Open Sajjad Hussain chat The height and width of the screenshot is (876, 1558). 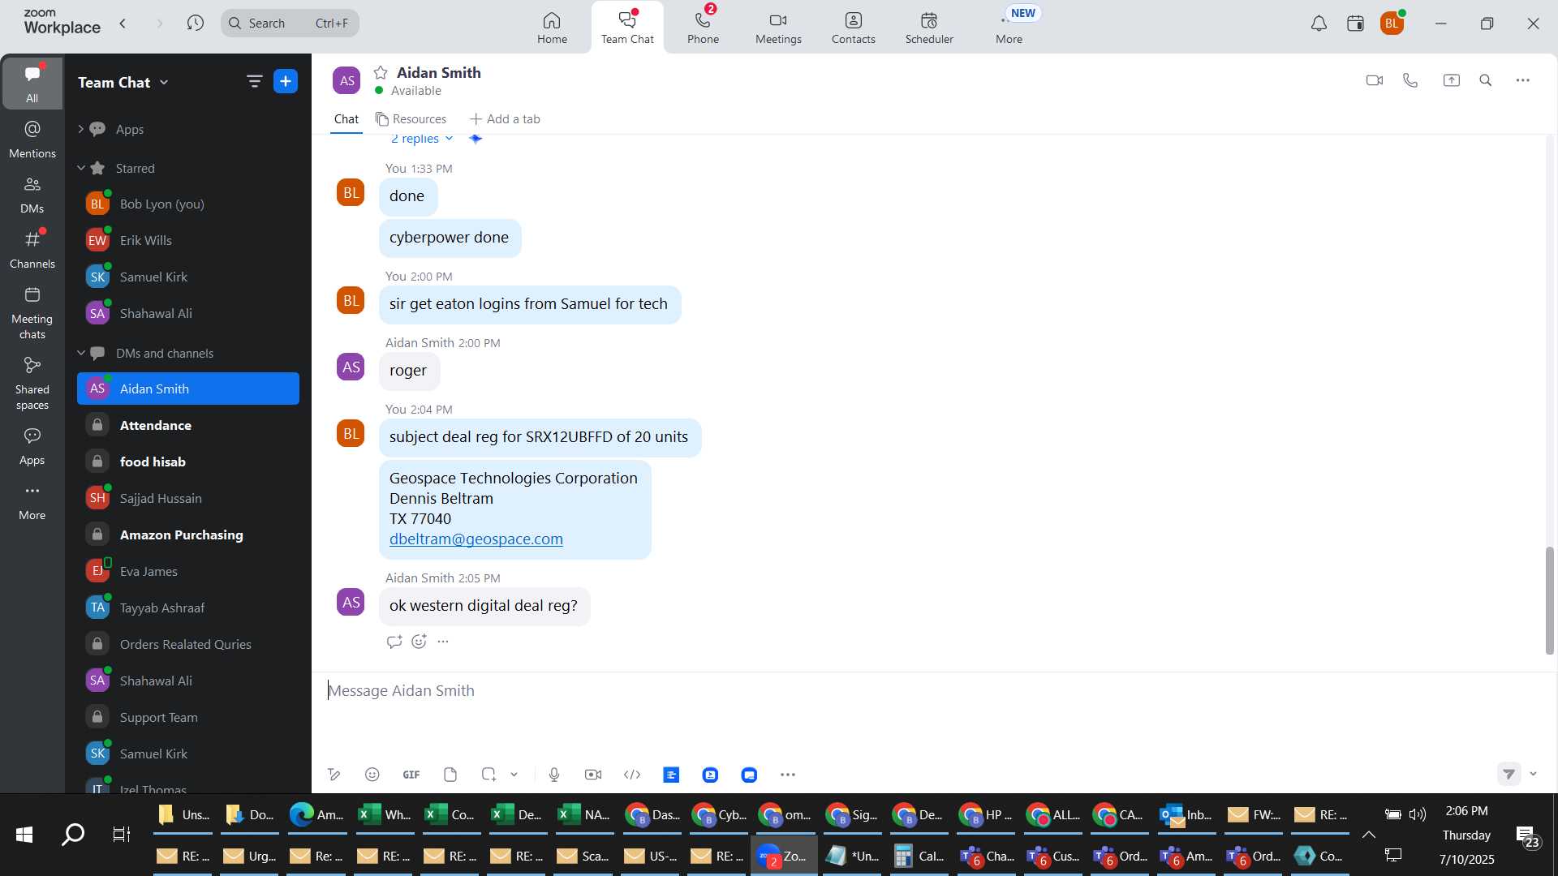point(187,498)
